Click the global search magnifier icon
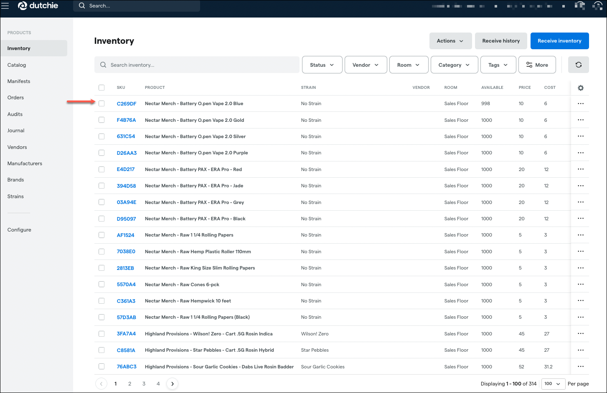This screenshot has width=607, height=393. click(x=82, y=6)
